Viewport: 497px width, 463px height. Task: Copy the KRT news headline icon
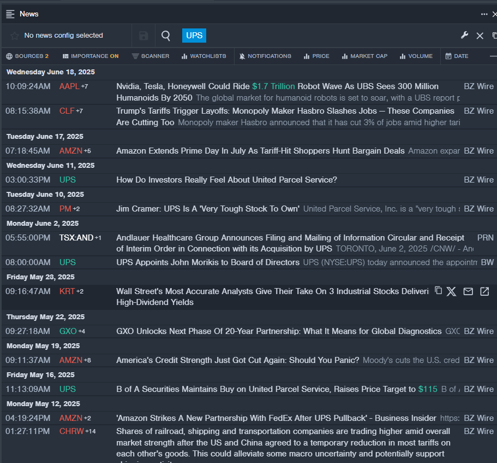[x=438, y=291]
